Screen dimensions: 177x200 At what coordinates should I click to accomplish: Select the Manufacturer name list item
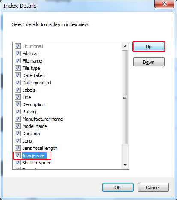coord(42,119)
